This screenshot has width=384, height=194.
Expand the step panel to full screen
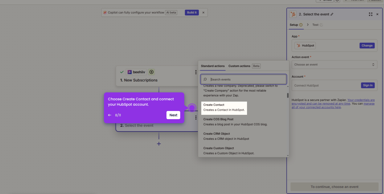point(371,14)
